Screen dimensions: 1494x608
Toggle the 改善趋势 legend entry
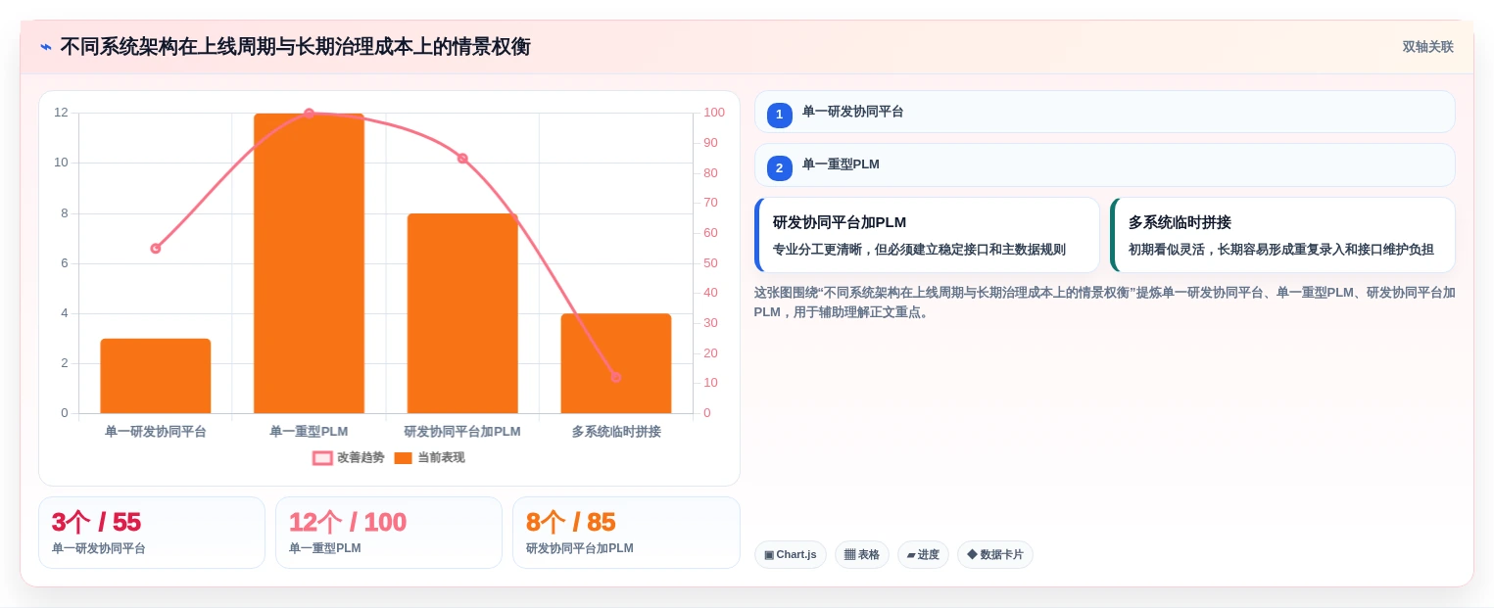point(349,457)
